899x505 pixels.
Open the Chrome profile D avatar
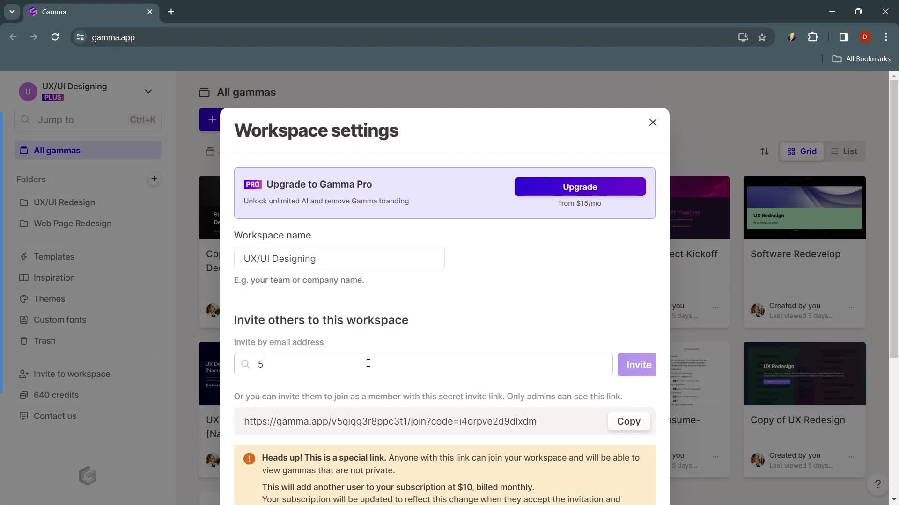coord(865,37)
